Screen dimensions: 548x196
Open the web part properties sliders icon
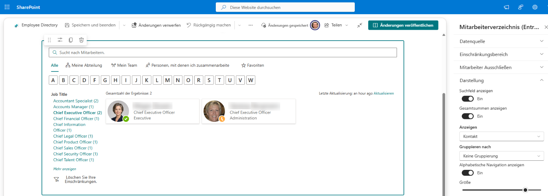60,40
